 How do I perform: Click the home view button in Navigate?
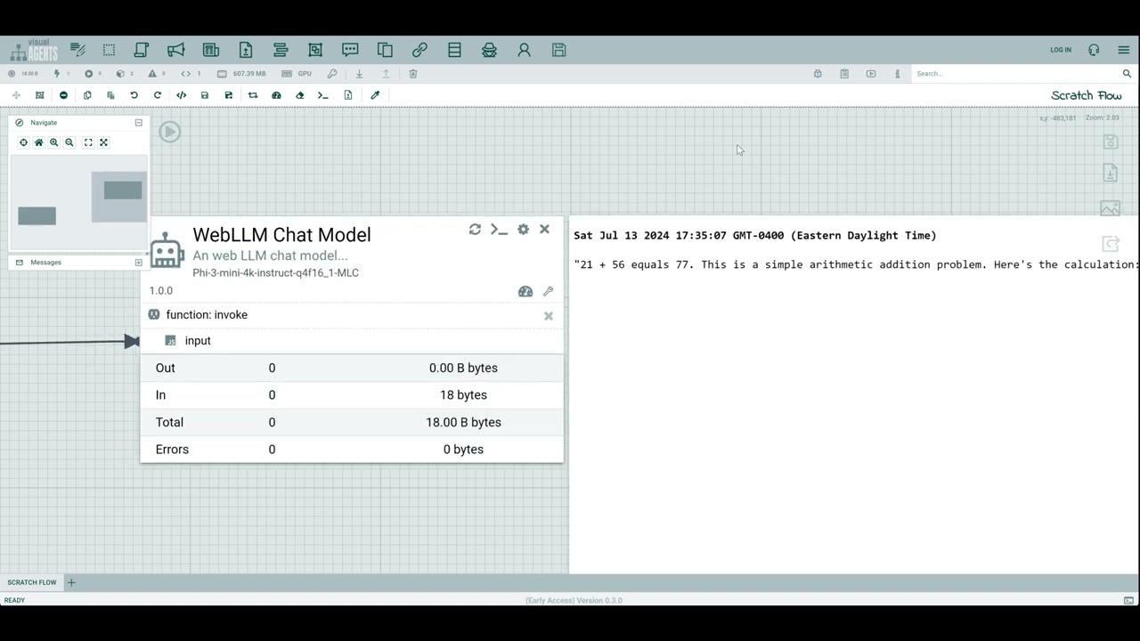38,142
